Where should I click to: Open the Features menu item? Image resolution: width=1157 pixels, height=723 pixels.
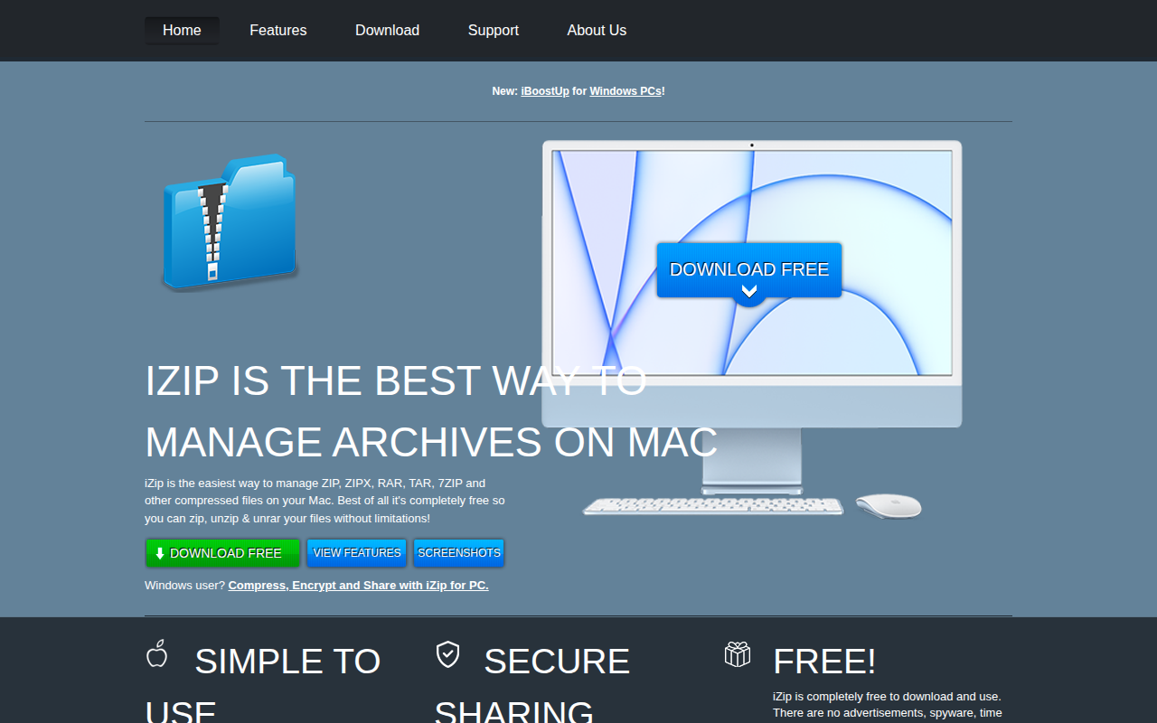click(278, 30)
